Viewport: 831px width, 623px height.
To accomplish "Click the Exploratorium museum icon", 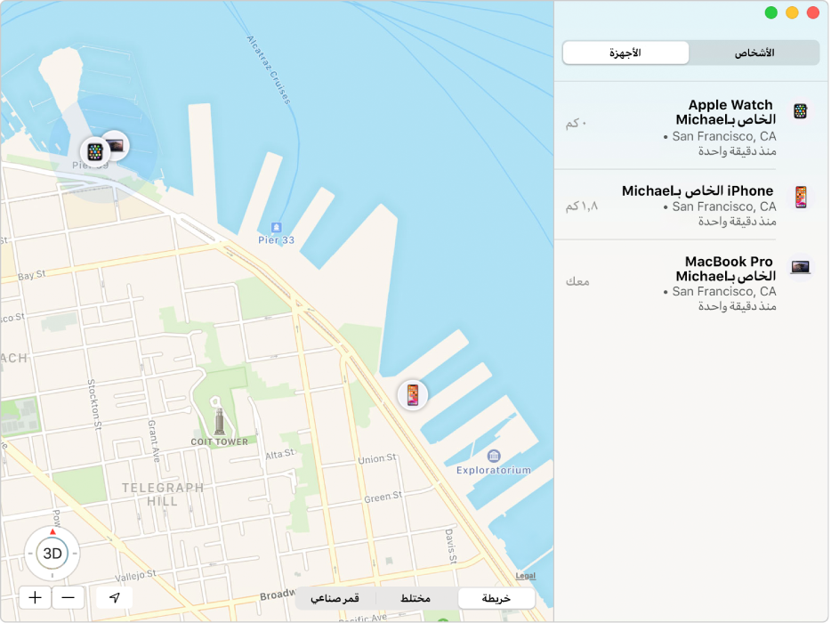I will pyautogui.click(x=494, y=456).
